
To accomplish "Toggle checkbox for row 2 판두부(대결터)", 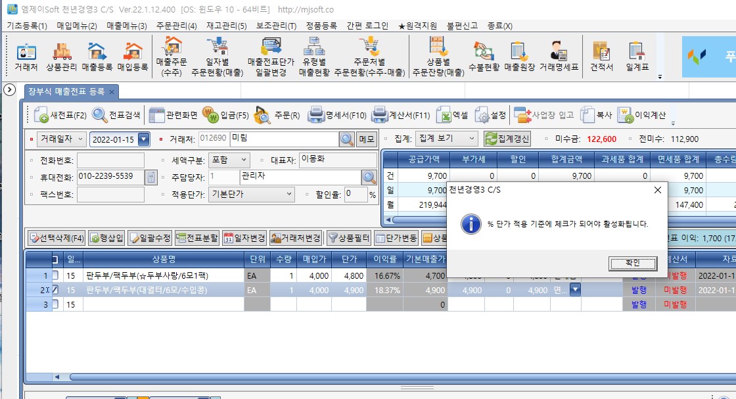I will pos(55,290).
